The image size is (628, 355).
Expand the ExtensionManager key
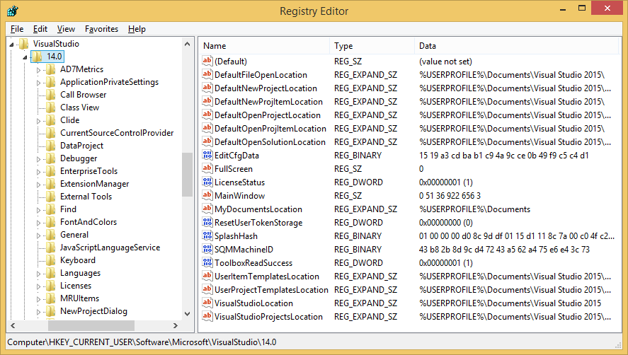pos(38,185)
